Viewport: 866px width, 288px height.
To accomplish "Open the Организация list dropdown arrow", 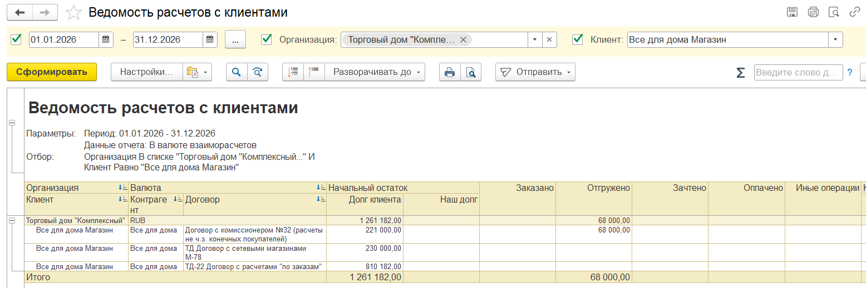I will point(535,39).
